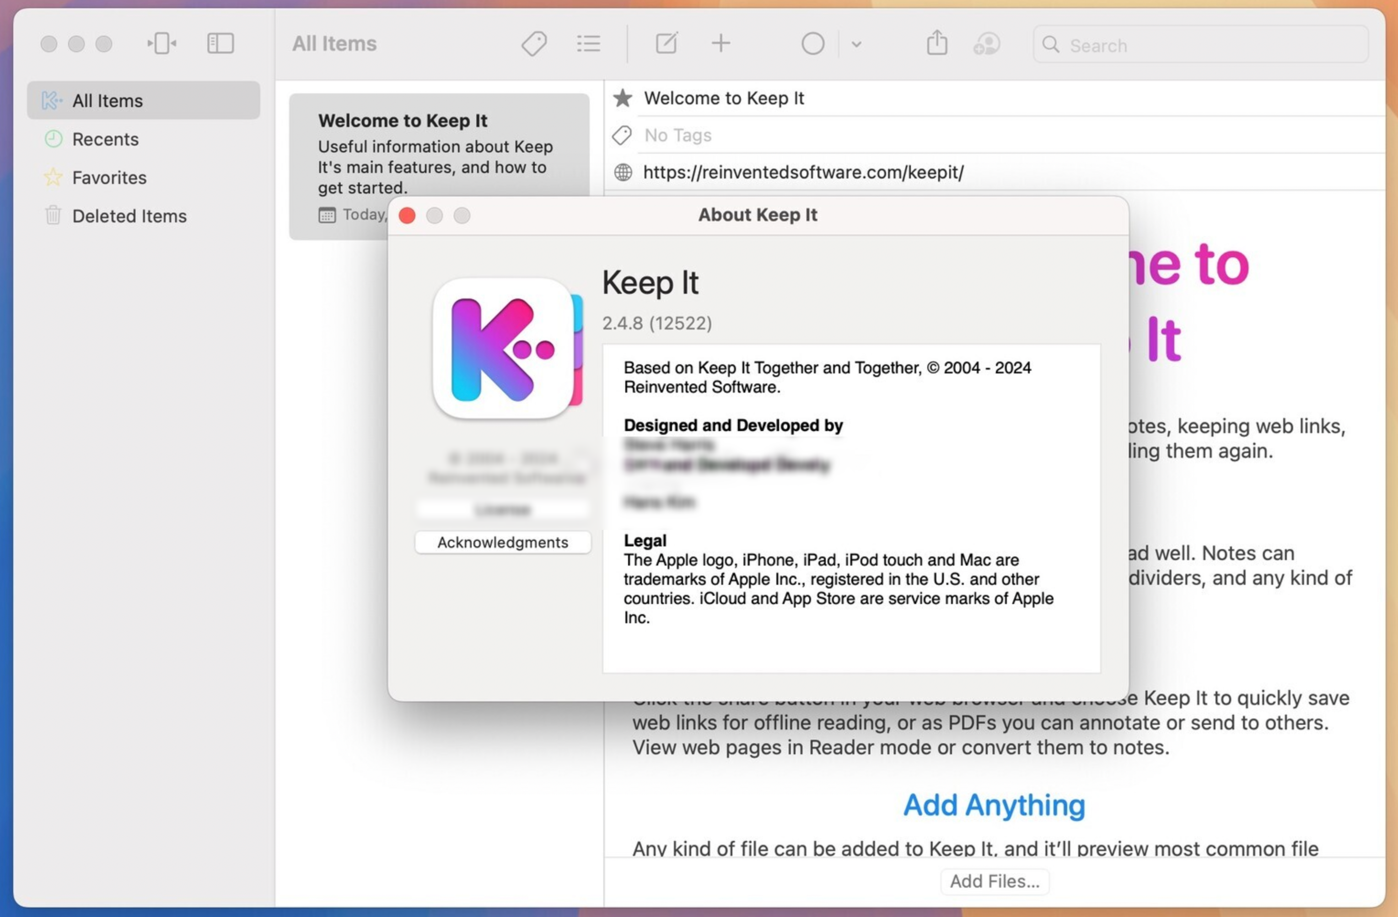Expand the label color dropdown arrow
This screenshot has height=917, width=1398.
point(856,44)
